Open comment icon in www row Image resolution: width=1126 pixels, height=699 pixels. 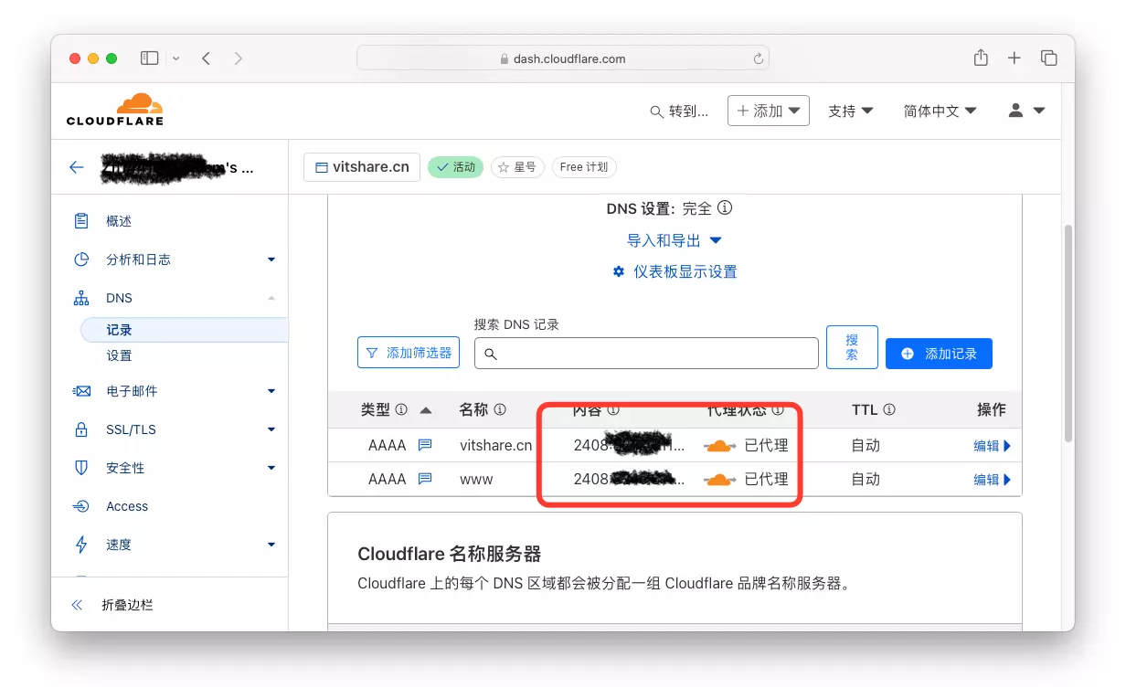(425, 479)
